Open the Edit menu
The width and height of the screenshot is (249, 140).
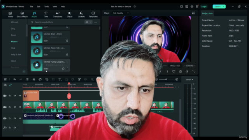39,7
